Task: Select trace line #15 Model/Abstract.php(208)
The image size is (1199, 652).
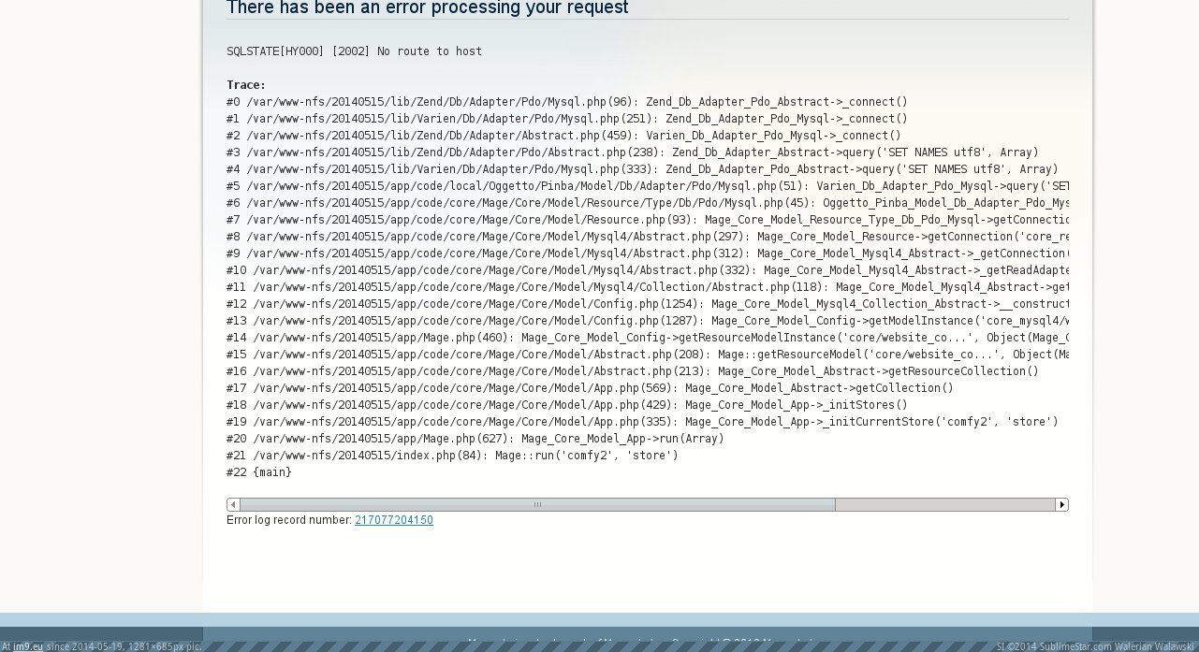Action: pos(648,355)
